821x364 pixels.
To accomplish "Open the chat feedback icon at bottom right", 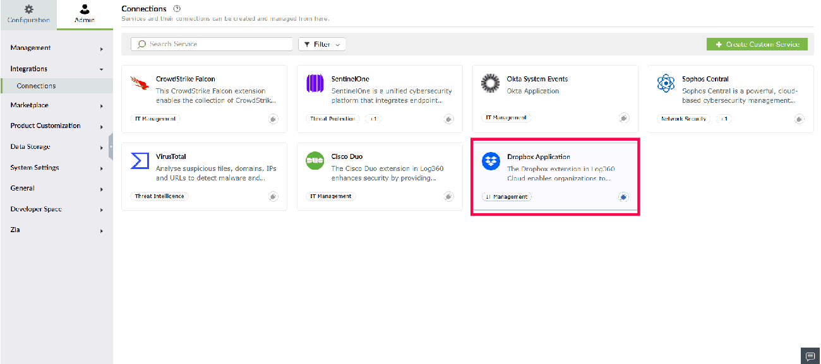I will [810, 356].
